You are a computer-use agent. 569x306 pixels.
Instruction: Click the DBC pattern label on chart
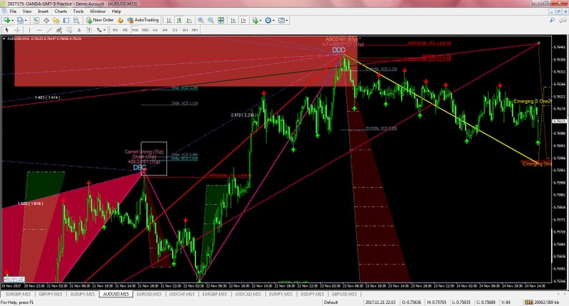(139, 168)
